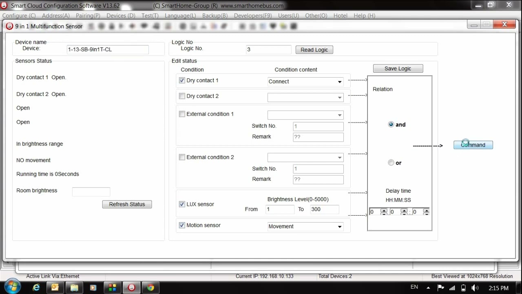The width and height of the screenshot is (522, 294).
Task: Toggle the Motion sensor checkbox
Action: [x=182, y=225]
